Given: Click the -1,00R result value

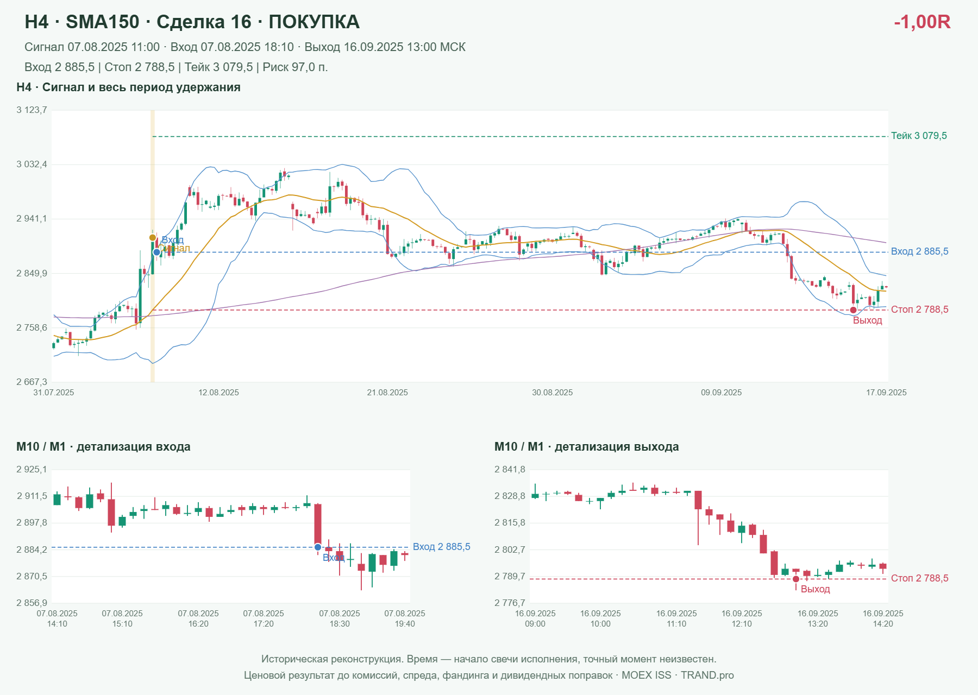Looking at the screenshot, I should (x=922, y=22).
